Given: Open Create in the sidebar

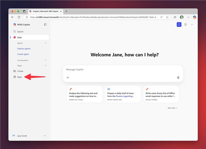Looking at the screenshot, I should click(x=18, y=71).
